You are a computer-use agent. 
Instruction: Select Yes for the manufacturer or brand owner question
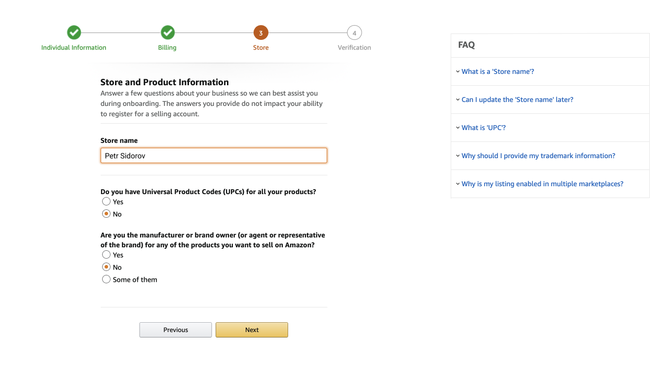(x=106, y=254)
